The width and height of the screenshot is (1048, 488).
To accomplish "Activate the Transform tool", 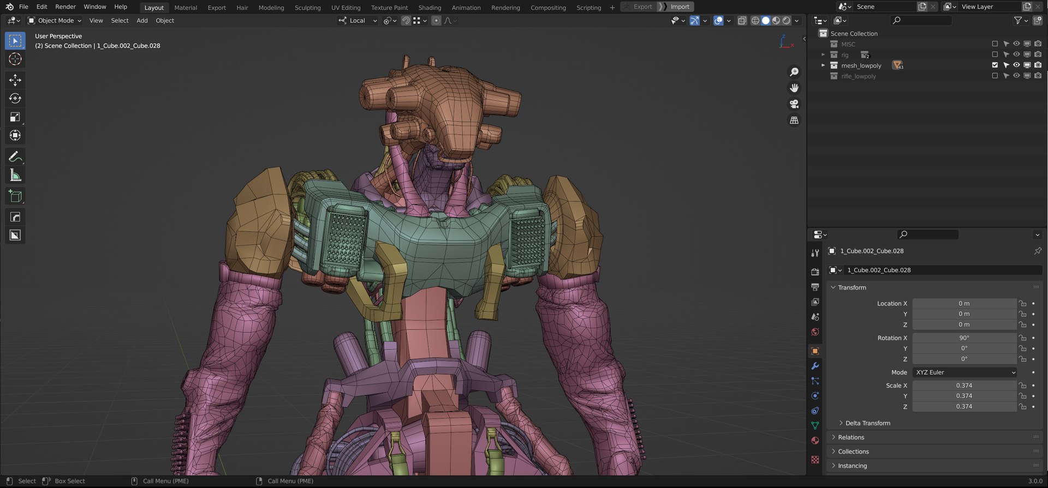I will [x=15, y=135].
